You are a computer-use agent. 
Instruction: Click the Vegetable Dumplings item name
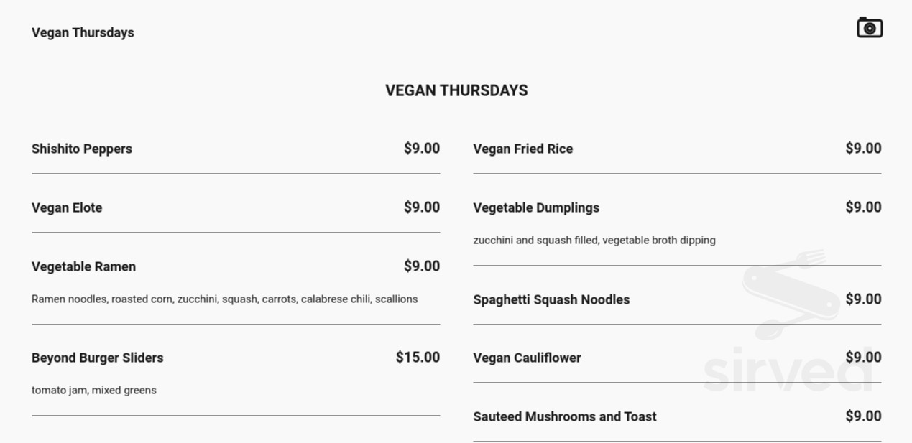(536, 207)
